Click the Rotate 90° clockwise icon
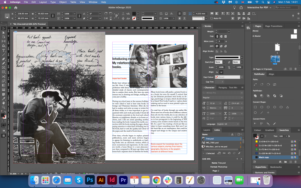The width and height of the screenshot is (301, 188). point(106,14)
